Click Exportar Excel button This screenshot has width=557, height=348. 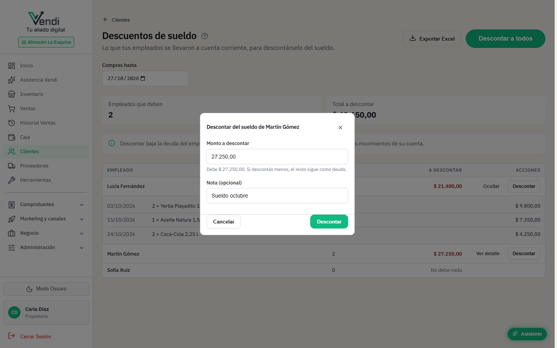pos(432,39)
